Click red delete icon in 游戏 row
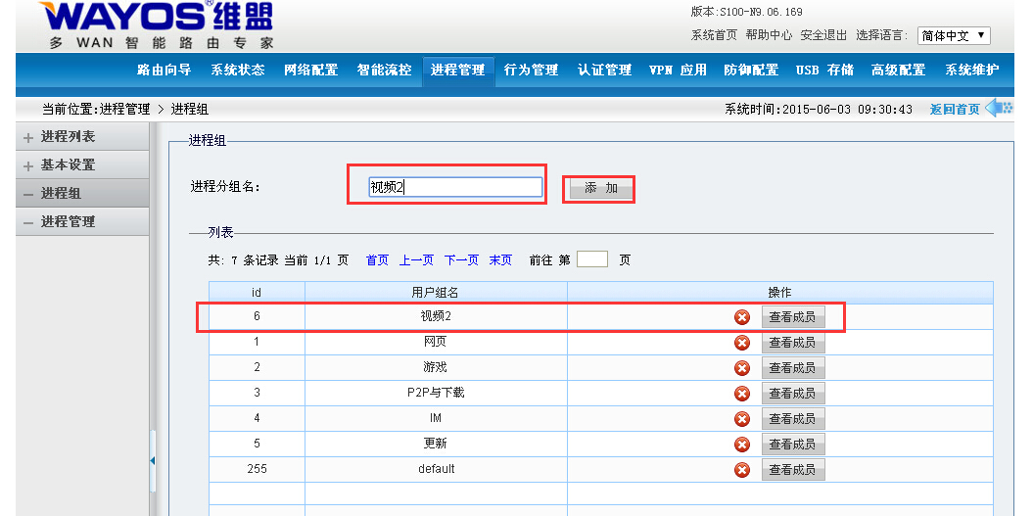 click(742, 367)
